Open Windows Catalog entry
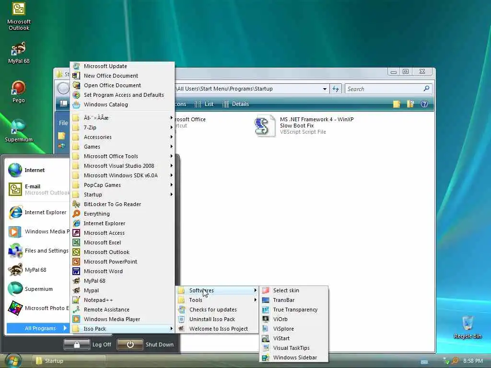This screenshot has height=368, width=491. (122, 104)
